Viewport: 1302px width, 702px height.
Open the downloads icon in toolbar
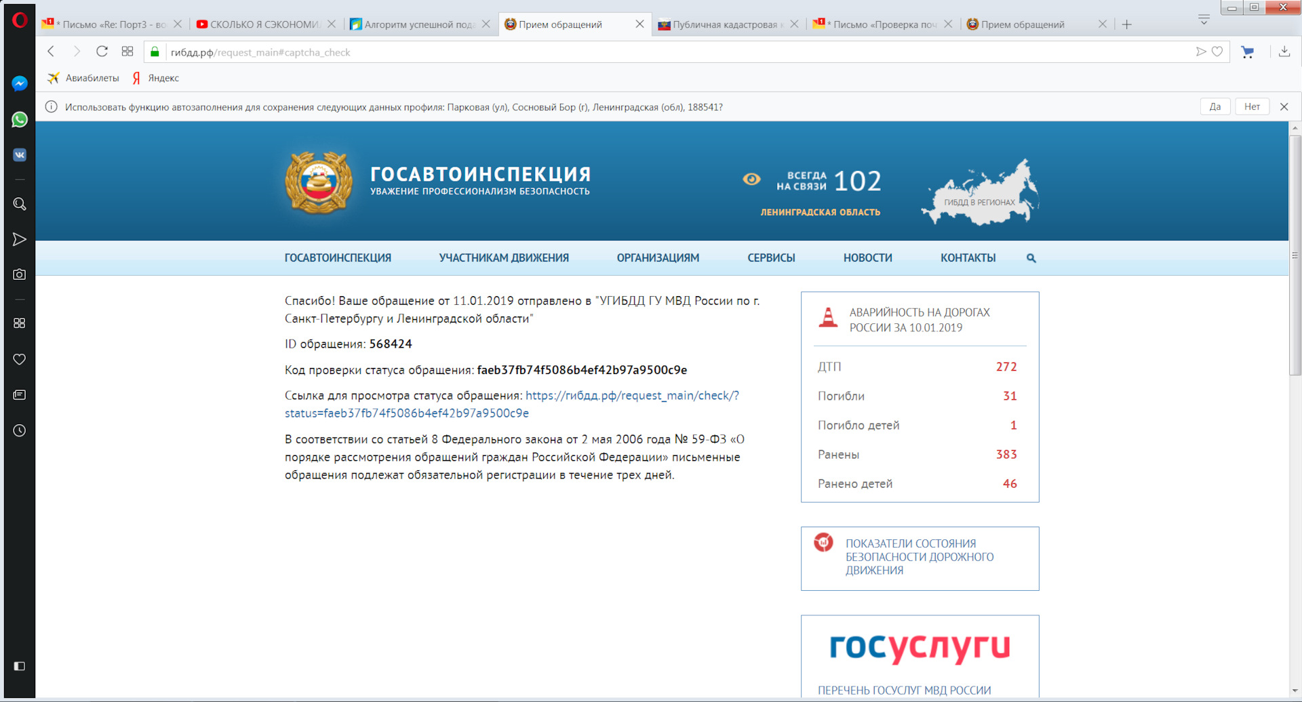coord(1284,51)
